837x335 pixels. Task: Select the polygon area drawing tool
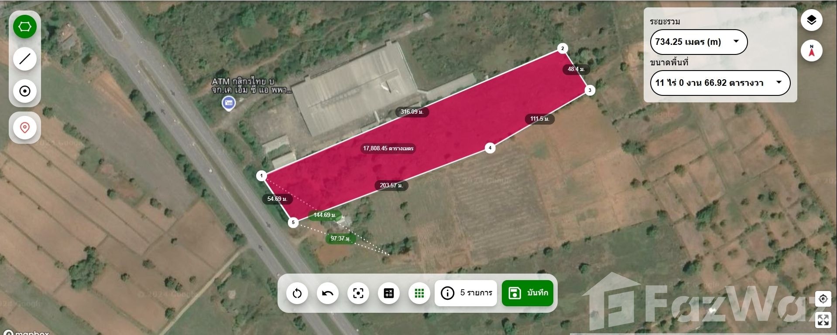25,27
